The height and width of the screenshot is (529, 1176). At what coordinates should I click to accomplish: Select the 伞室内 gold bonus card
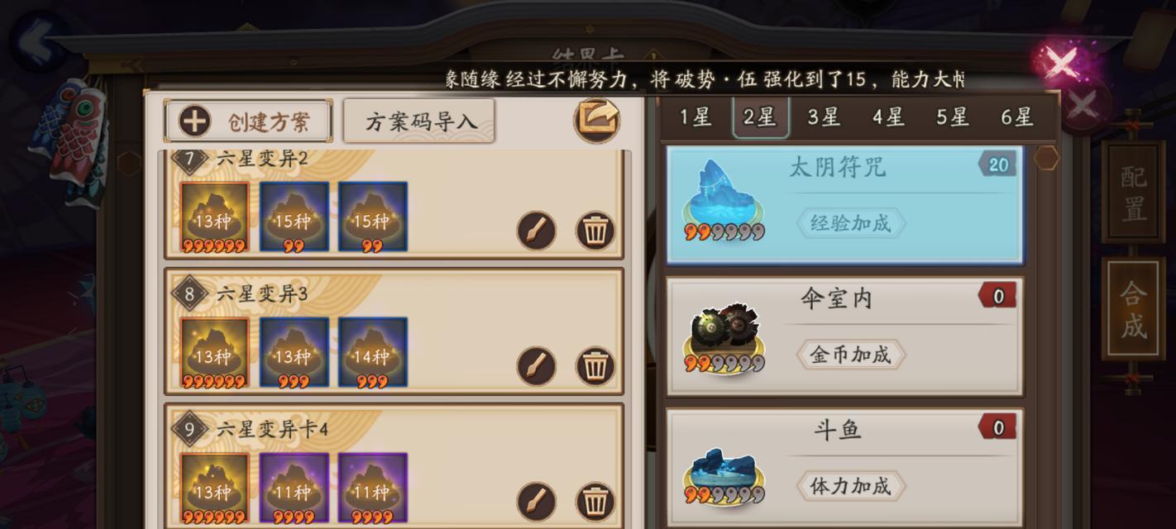(x=845, y=336)
